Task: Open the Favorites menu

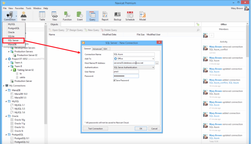Action: tap(19, 8)
